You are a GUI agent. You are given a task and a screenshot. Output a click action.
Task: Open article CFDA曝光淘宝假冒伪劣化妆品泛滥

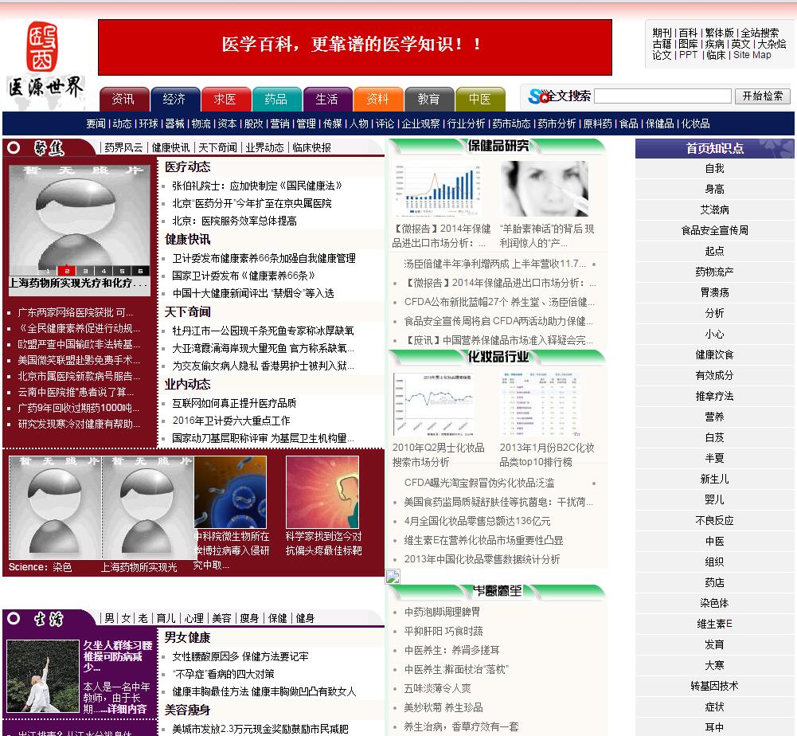[x=479, y=483]
